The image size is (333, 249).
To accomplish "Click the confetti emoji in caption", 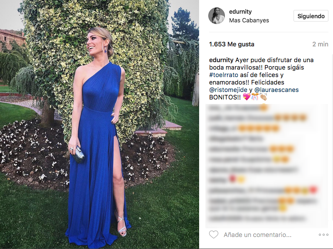I will [x=255, y=97].
